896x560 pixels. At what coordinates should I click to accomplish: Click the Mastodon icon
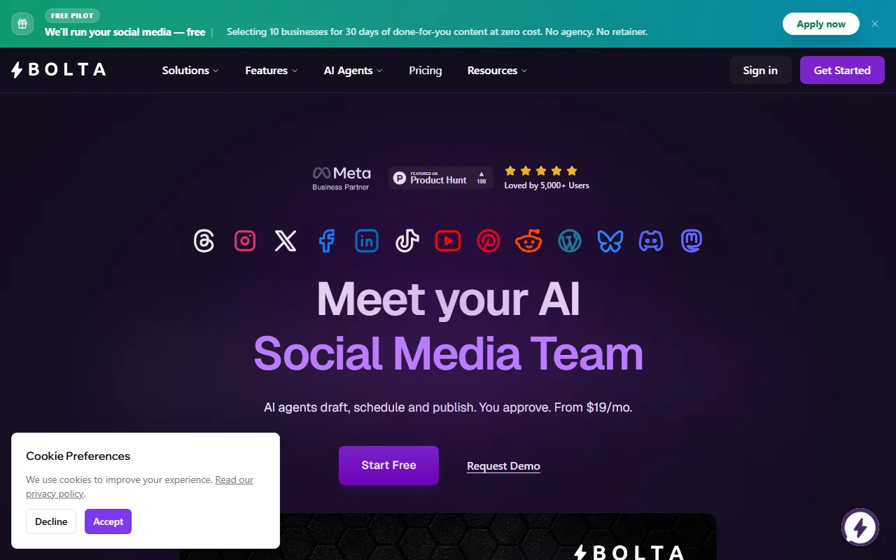pyautogui.click(x=692, y=241)
